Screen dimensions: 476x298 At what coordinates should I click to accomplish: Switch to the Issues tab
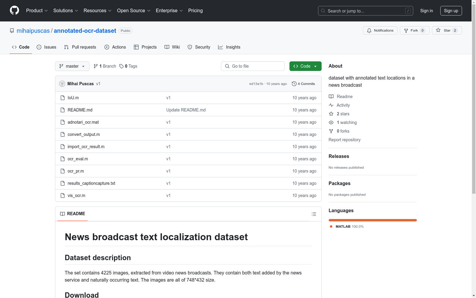pos(46,47)
